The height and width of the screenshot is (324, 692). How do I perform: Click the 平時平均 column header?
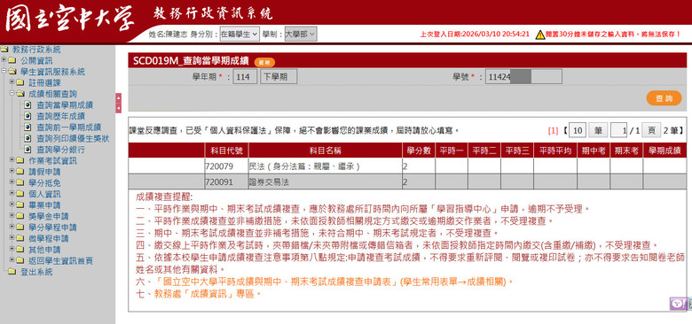555,150
